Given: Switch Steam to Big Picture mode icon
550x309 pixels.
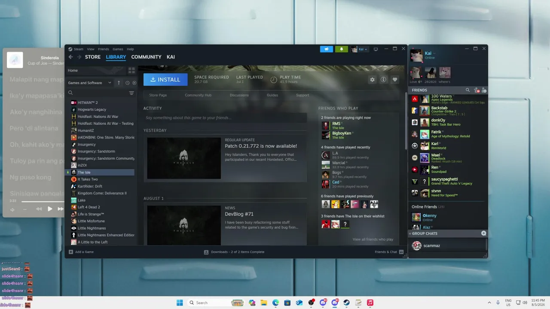Looking at the screenshot, I should (376, 49).
